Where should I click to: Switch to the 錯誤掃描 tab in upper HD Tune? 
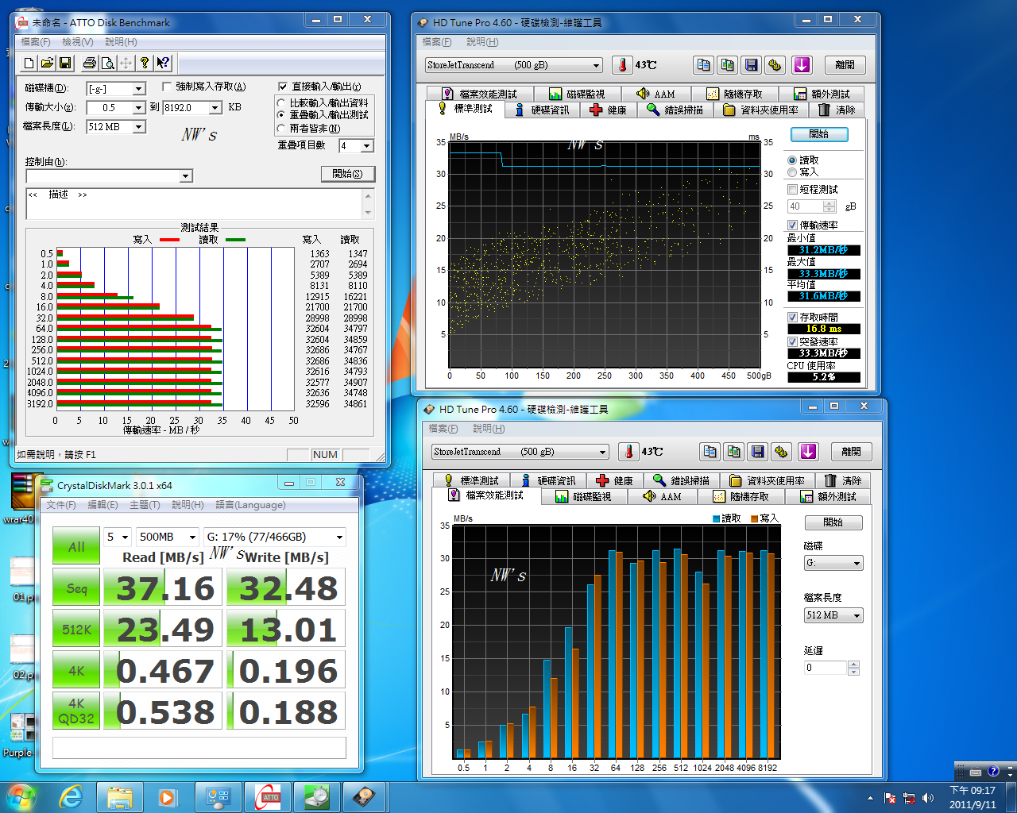coord(675,110)
